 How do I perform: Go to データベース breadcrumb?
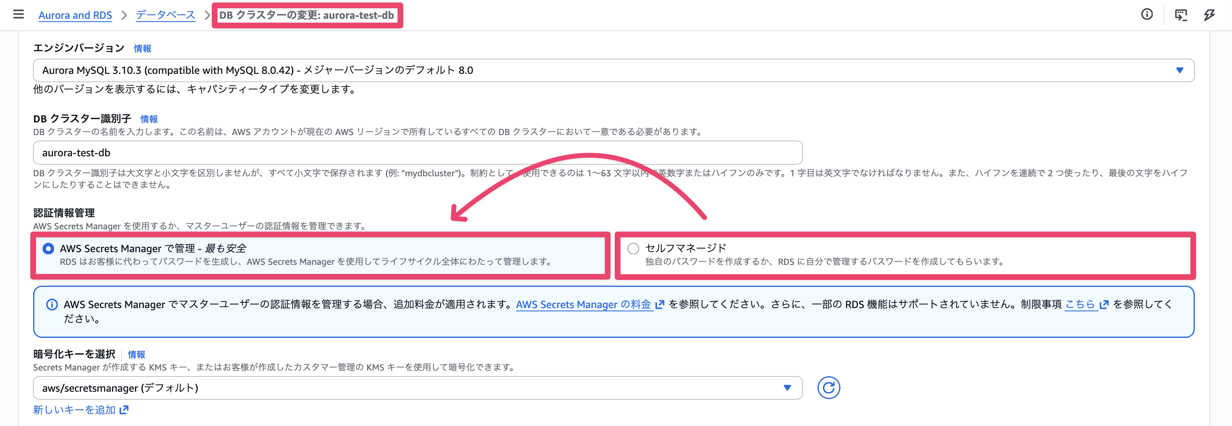coord(166,15)
